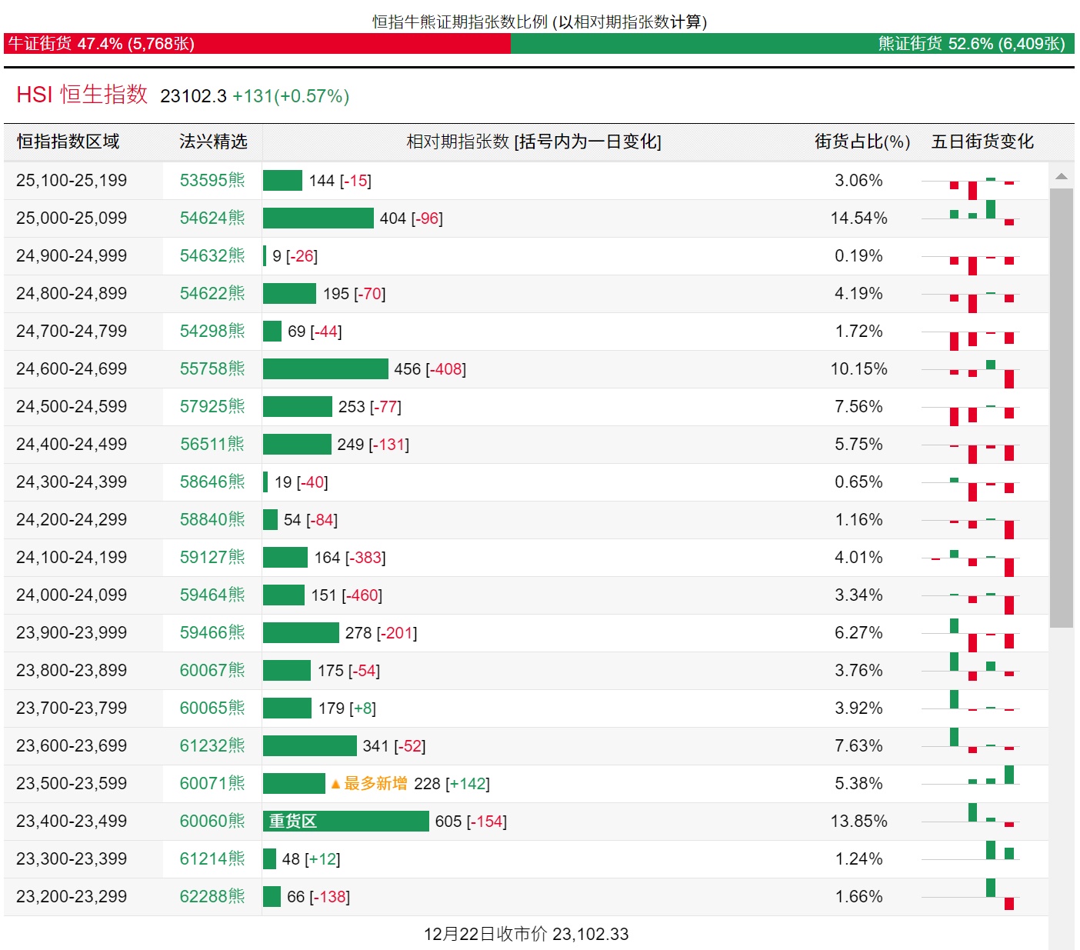This screenshot has height=950, width=1080.
Task: Click the 456 [-408] contract count
Action: tap(430, 369)
